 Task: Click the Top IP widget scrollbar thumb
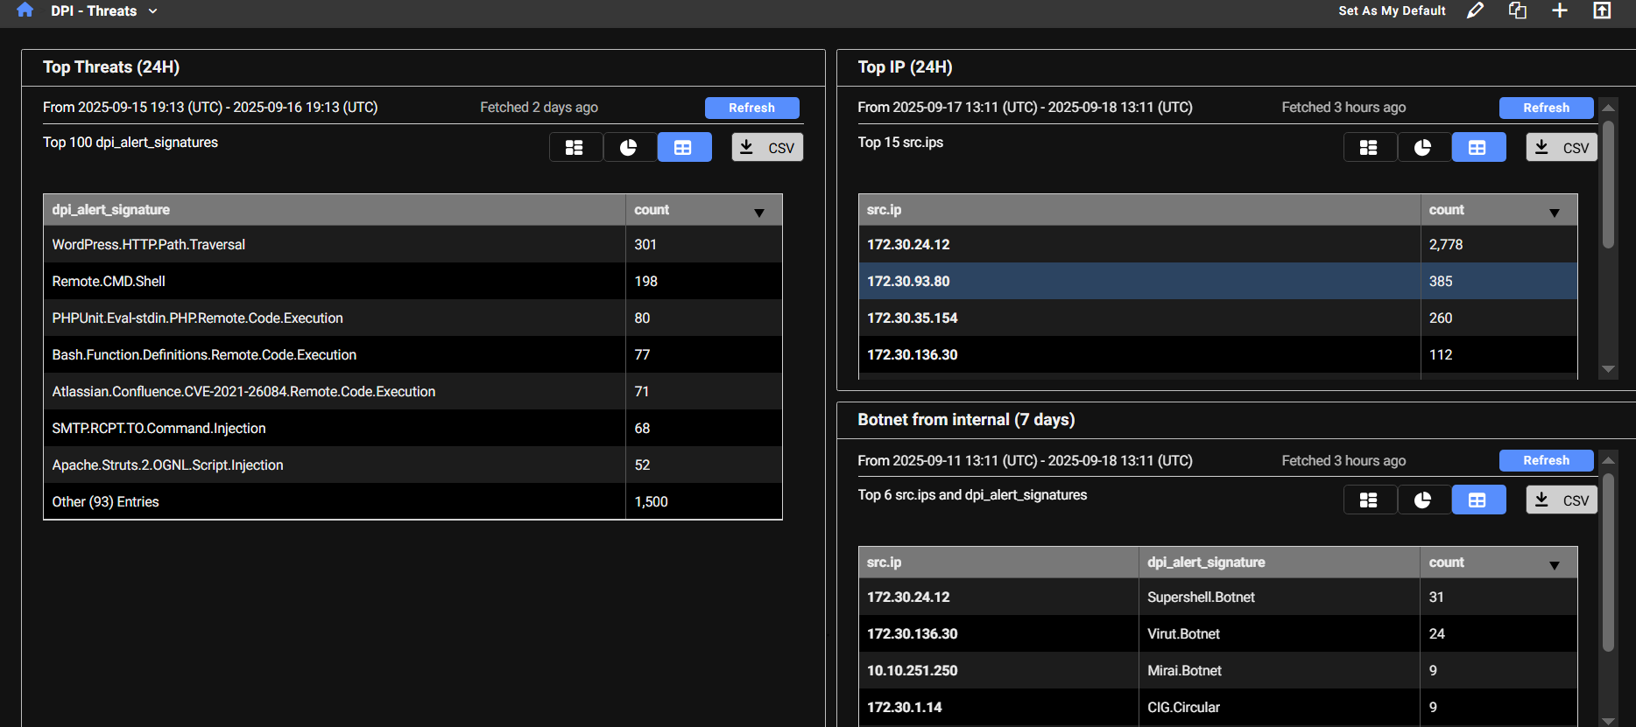tap(1608, 184)
